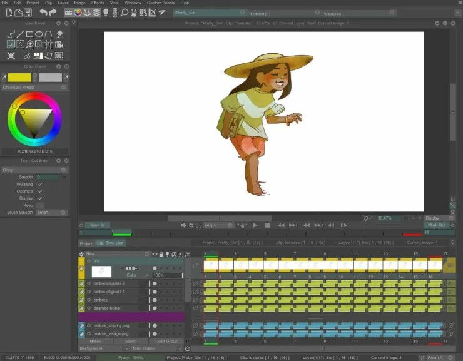463x361 pixels.
Task: Select the Pretty_Girl project tab field
Action: pyautogui.click(x=210, y=13)
